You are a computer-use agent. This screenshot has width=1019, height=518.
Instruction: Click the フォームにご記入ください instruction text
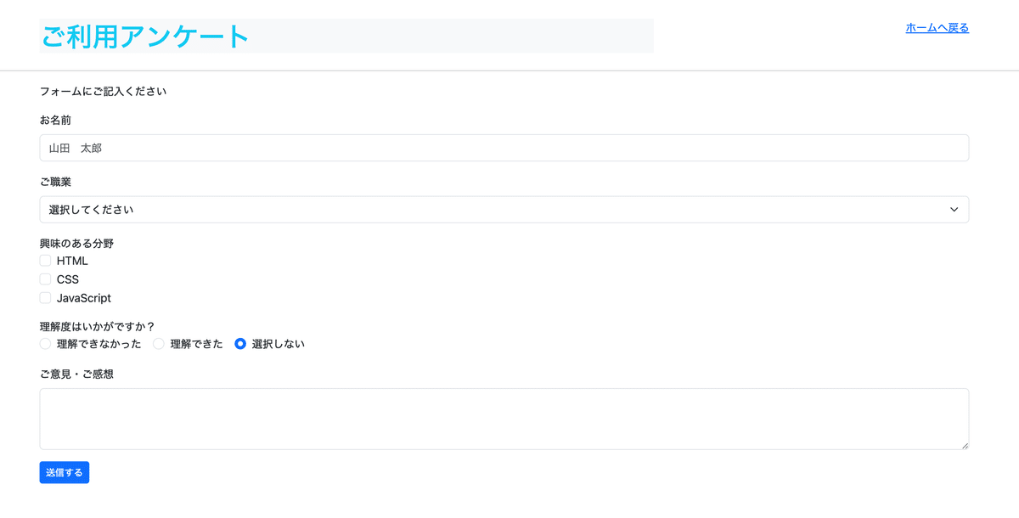point(103,90)
